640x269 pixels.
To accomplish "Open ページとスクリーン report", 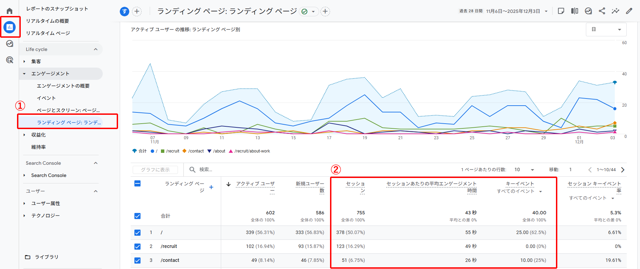I will click(x=68, y=110).
